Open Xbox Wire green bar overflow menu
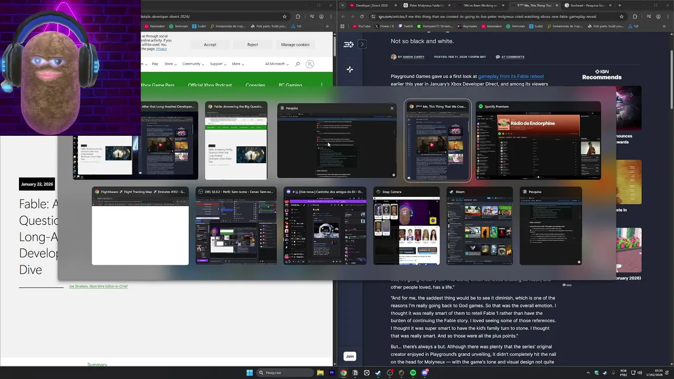The image size is (674, 379). coord(322,85)
